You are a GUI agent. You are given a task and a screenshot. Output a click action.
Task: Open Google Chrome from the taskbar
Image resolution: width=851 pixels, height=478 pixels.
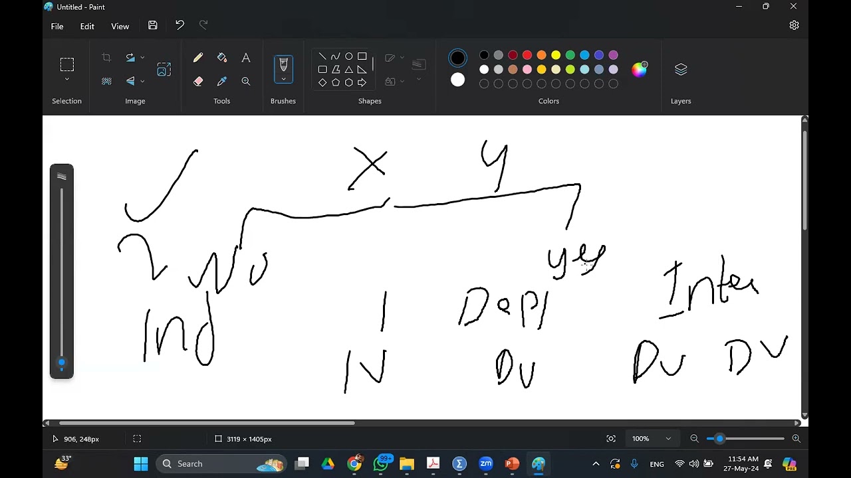[x=354, y=464]
